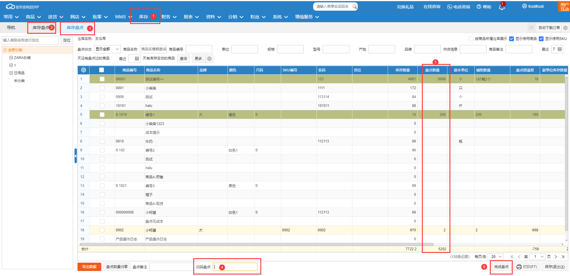The width and height of the screenshot is (570, 276).
Task: Click the gear icon beside 更多 button
Action: tap(209, 59)
